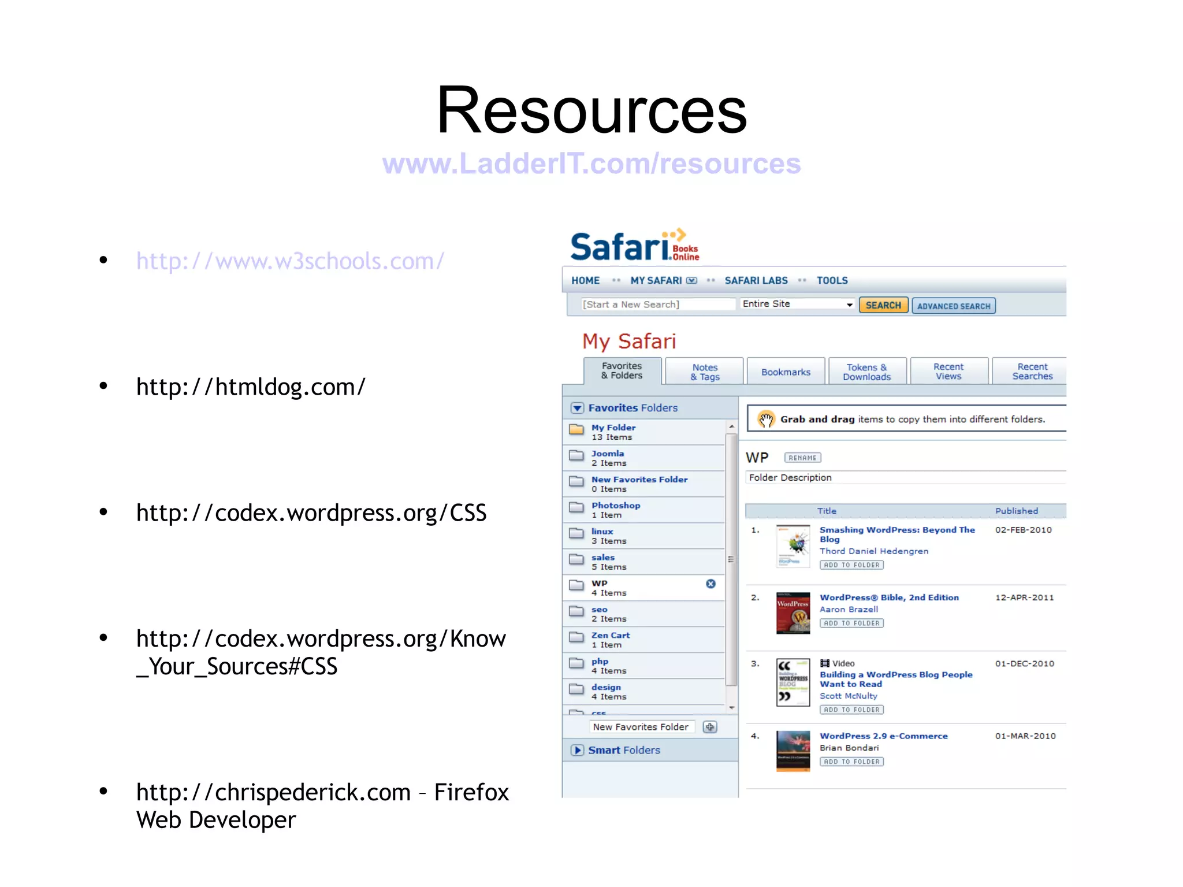Open WordPress Bible, 2nd Edition title link
The height and width of the screenshot is (887, 1183).
889,597
